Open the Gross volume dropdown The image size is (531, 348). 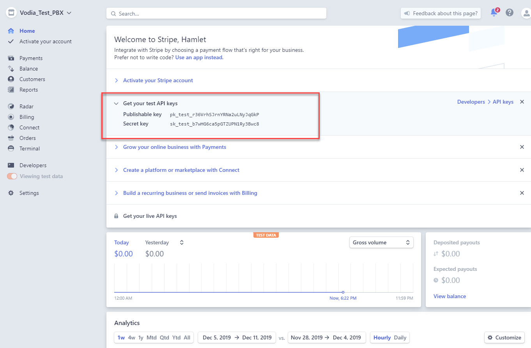click(x=381, y=242)
